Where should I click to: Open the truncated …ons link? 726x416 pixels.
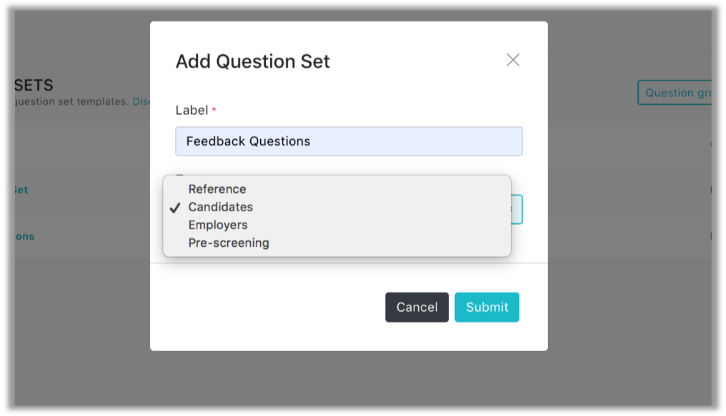click(x=24, y=237)
